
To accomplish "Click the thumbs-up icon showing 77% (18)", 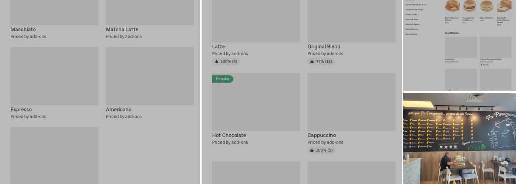I will 312,62.
